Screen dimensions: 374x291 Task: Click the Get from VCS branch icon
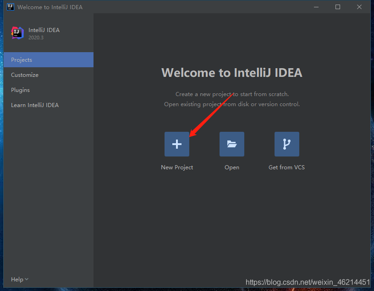pos(287,144)
